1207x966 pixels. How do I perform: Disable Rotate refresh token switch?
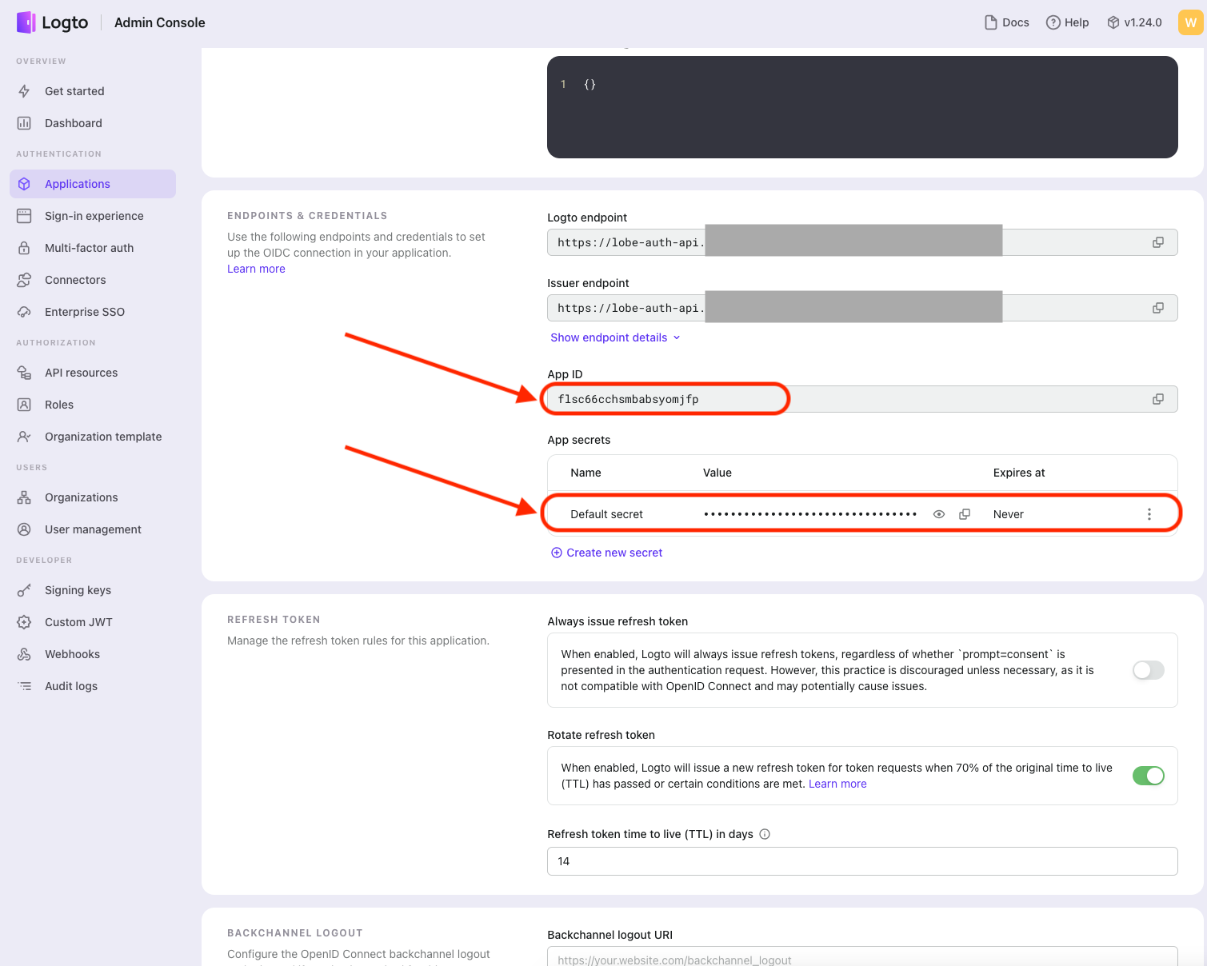(x=1148, y=776)
